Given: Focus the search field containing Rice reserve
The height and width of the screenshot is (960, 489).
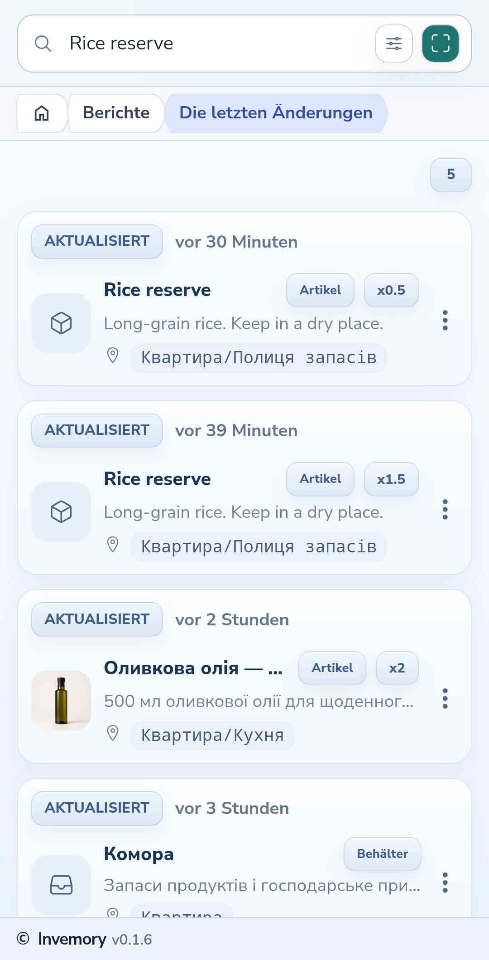Looking at the screenshot, I should (217, 44).
